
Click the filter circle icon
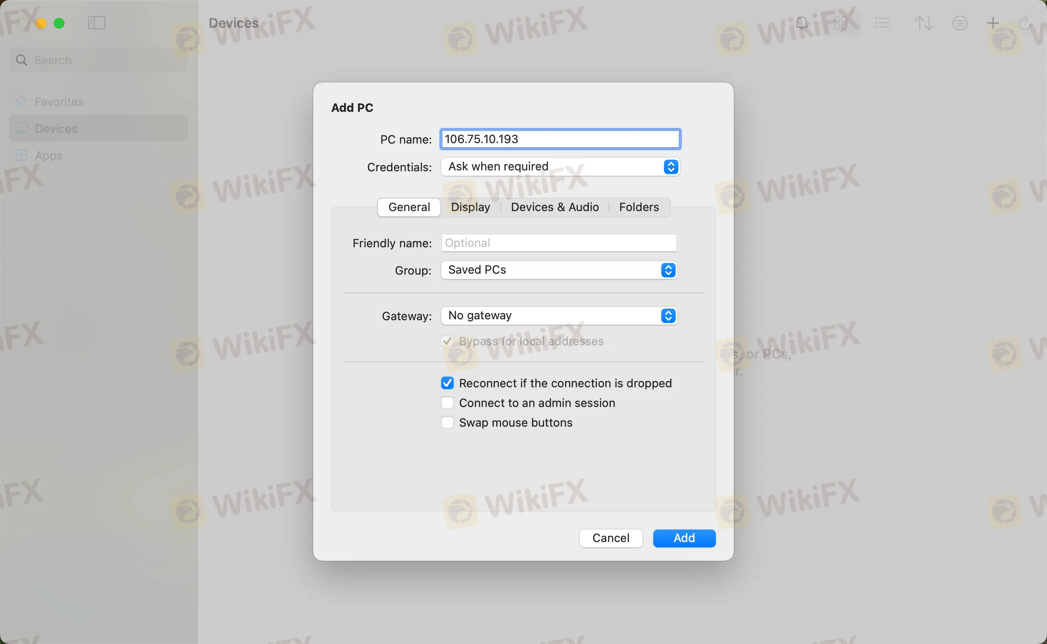pos(960,23)
